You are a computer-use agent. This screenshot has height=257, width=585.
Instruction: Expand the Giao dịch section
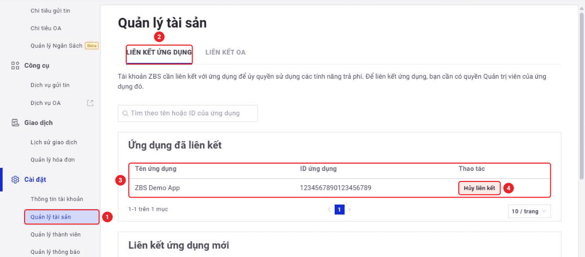38,123
